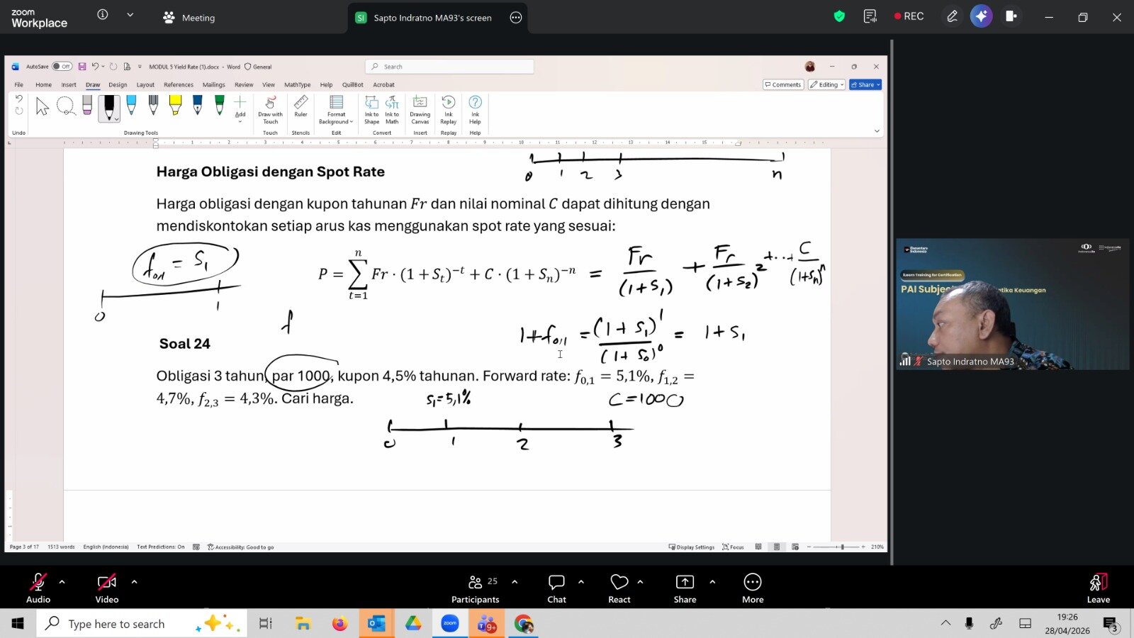Click Accessibility: Good to go status
Viewport: 1134px width, 638px height.
240,547
